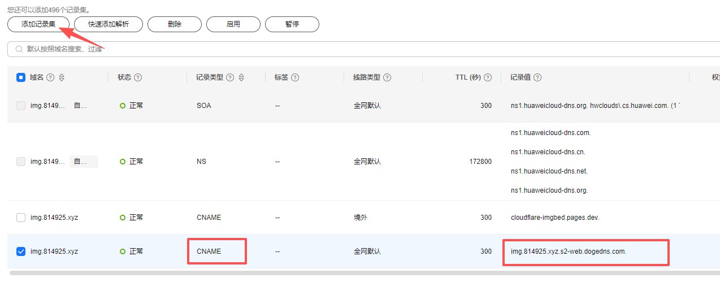Click the help icon next to 记录类型
The height and width of the screenshot is (282, 720).
230,78
